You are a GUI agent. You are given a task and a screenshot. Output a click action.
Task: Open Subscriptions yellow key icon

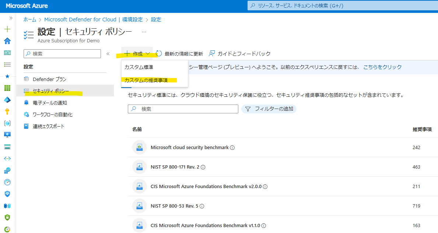pyautogui.click(x=7, y=112)
